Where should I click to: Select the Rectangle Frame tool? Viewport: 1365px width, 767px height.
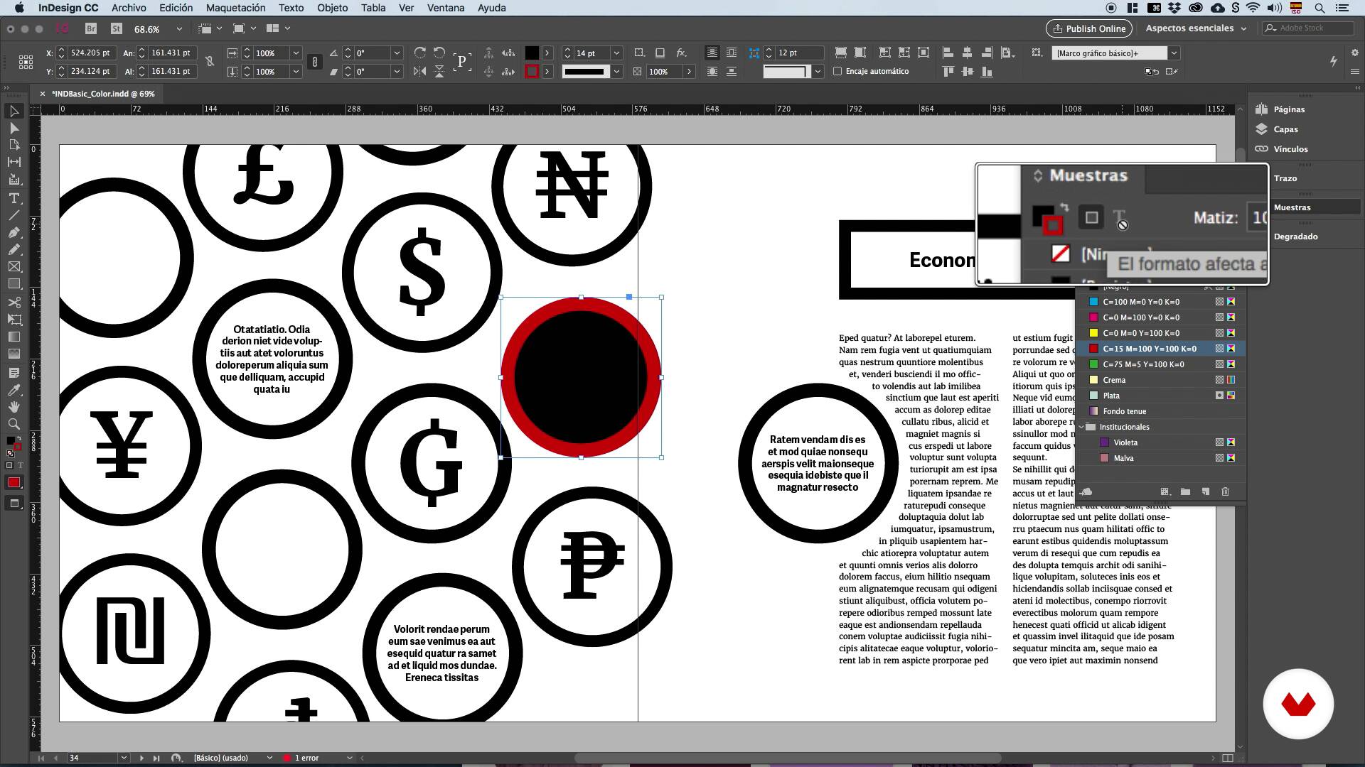(x=14, y=267)
